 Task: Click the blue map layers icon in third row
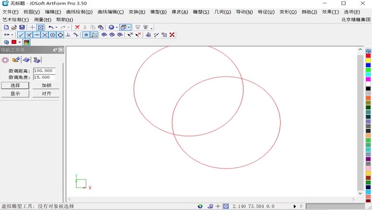coord(7,42)
